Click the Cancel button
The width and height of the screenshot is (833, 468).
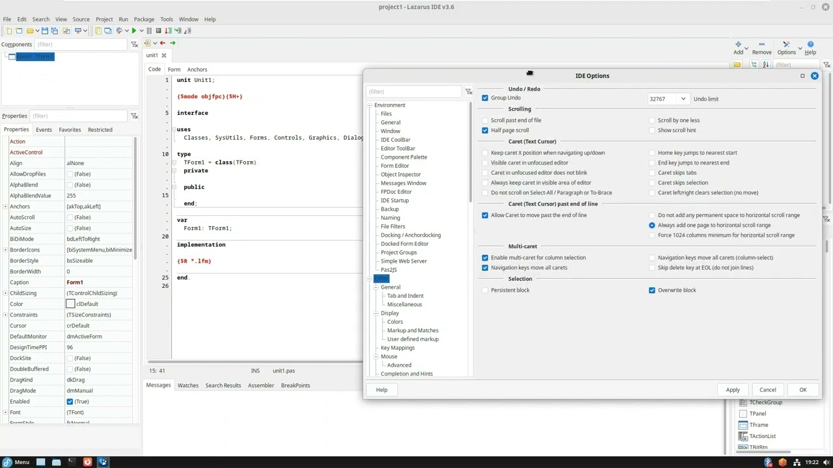point(768,390)
